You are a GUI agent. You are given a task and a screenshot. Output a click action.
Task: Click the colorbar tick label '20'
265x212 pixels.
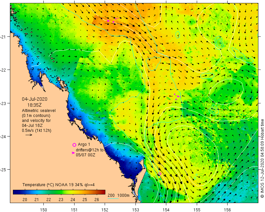click(x=25, y=200)
